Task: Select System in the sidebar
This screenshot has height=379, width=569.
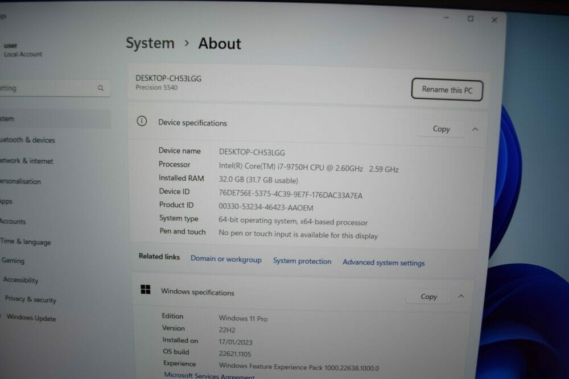Action: pyautogui.click(x=55, y=119)
